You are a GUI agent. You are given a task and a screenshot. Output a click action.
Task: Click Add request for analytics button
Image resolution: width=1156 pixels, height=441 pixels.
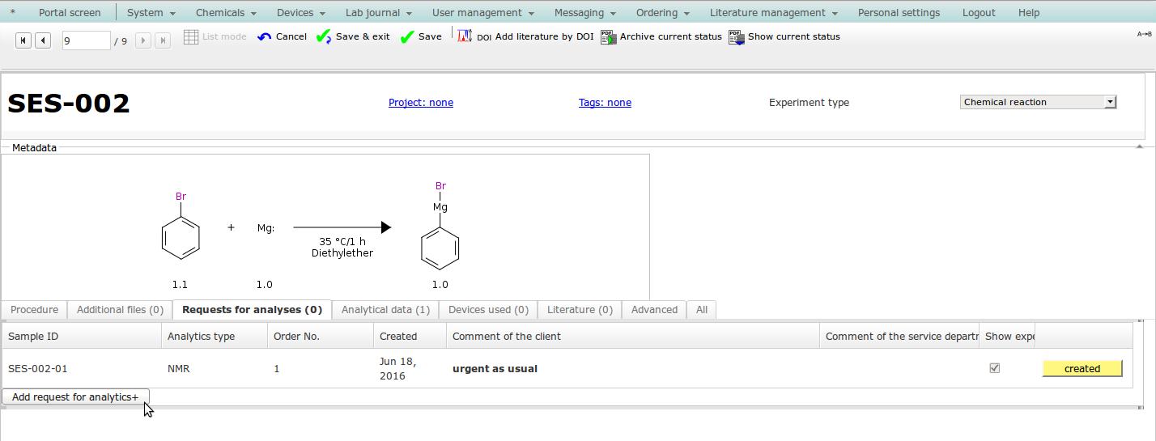pyautogui.click(x=75, y=396)
